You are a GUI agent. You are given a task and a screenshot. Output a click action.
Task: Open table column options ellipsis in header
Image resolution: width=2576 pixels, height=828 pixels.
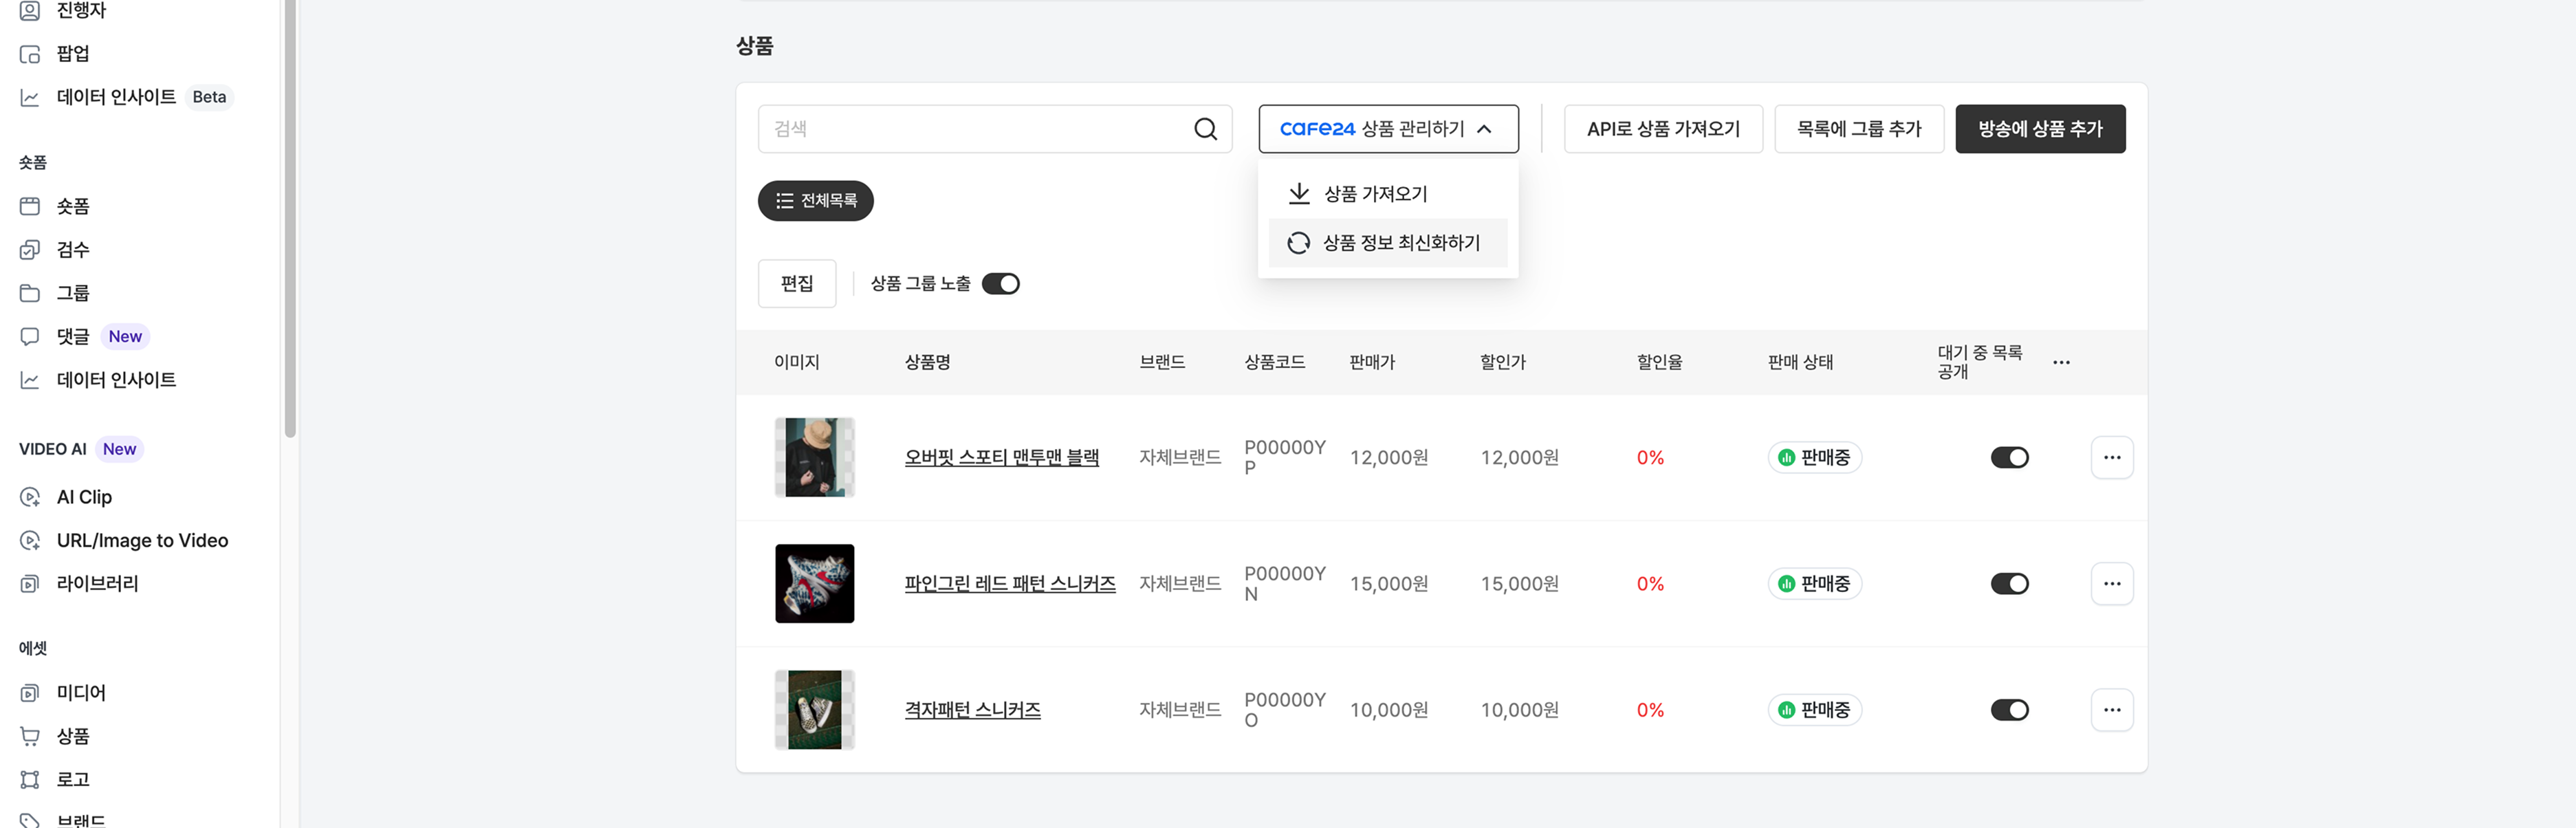click(2061, 362)
